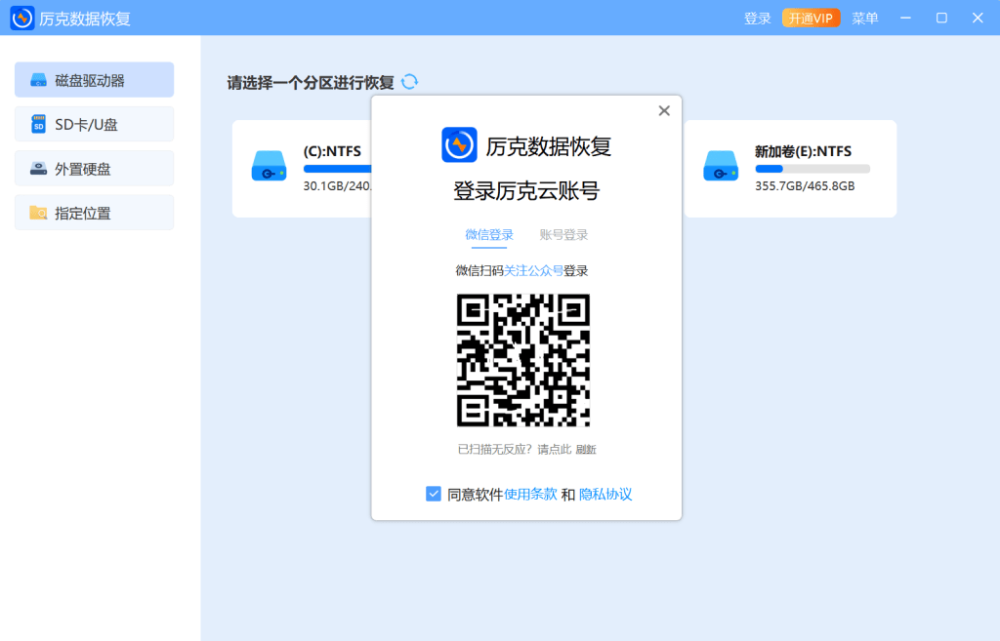This screenshot has width=1000, height=641.
Task: Click the (C) drive usage bar
Action: point(337,169)
